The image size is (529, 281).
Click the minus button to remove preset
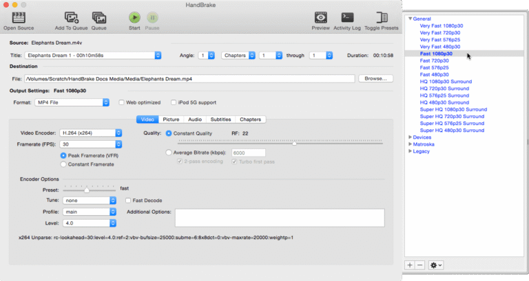[419, 265]
